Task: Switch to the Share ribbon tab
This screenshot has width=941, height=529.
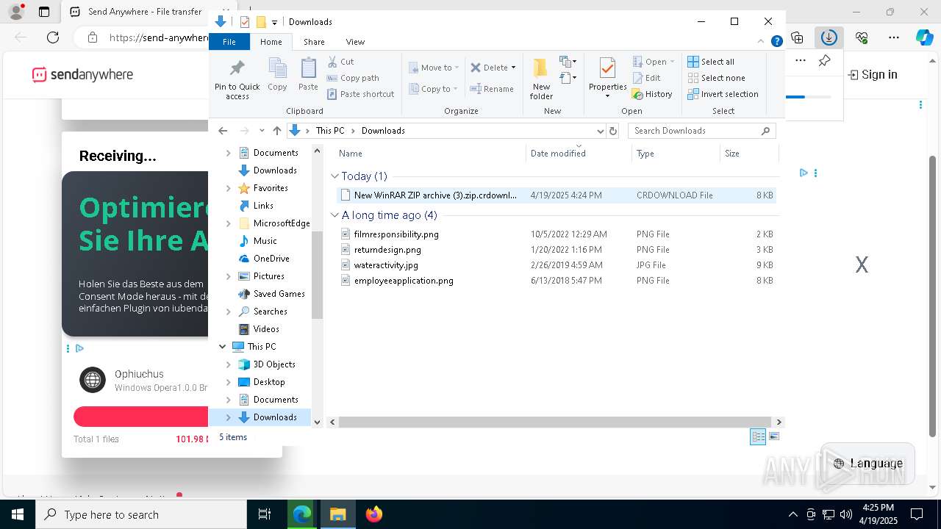Action: tap(314, 42)
